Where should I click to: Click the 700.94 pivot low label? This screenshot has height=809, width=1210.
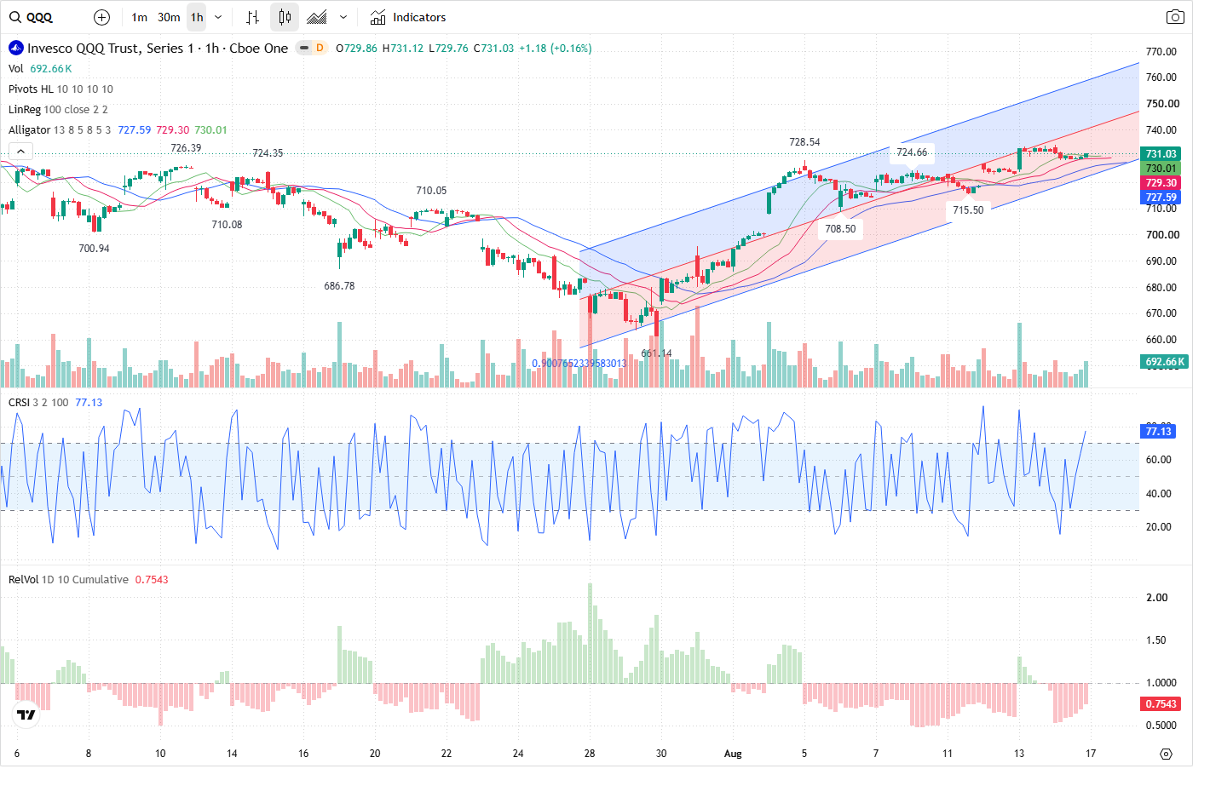click(x=94, y=249)
